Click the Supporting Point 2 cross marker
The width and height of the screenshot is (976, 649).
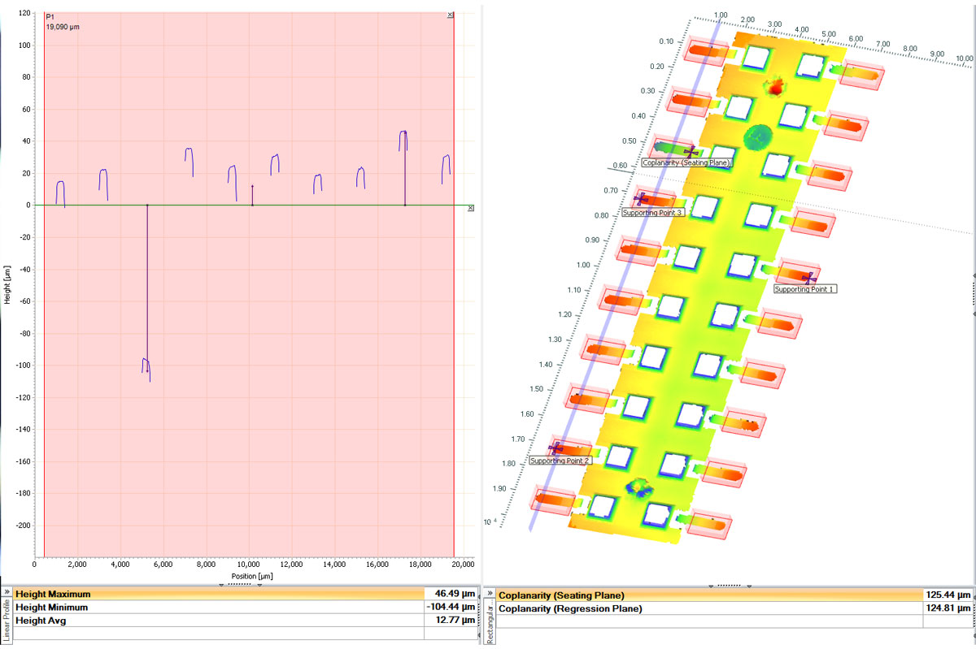tap(556, 448)
